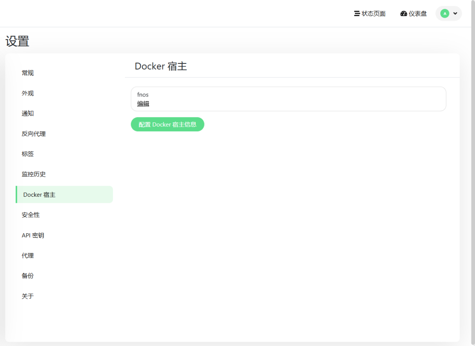Open the 仪表盘 text link
The width and height of the screenshot is (475, 346).
418,14
